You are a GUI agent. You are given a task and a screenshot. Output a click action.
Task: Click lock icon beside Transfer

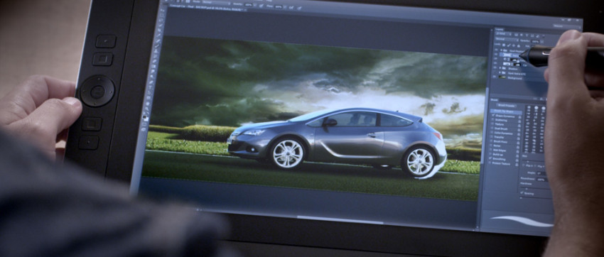[518, 138]
